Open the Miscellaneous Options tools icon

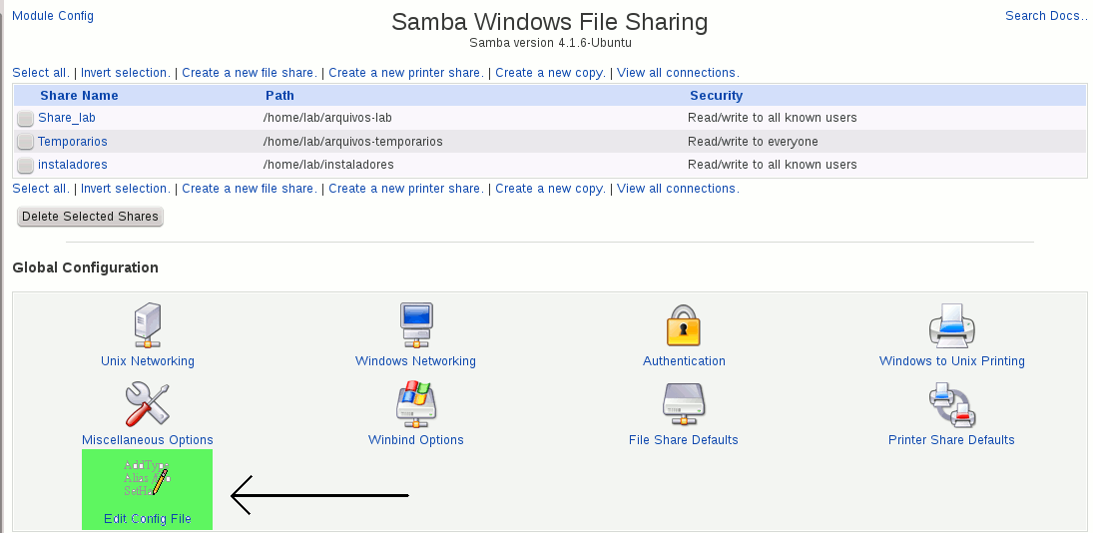pyautogui.click(x=147, y=403)
